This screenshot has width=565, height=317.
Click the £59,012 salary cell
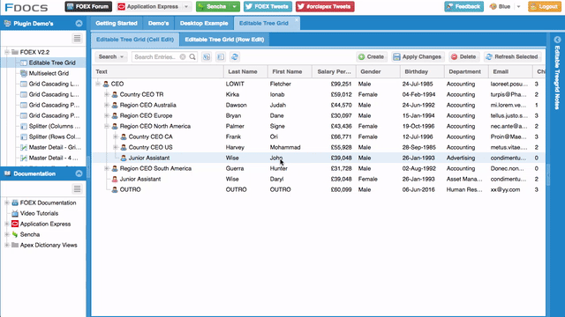pyautogui.click(x=334, y=94)
